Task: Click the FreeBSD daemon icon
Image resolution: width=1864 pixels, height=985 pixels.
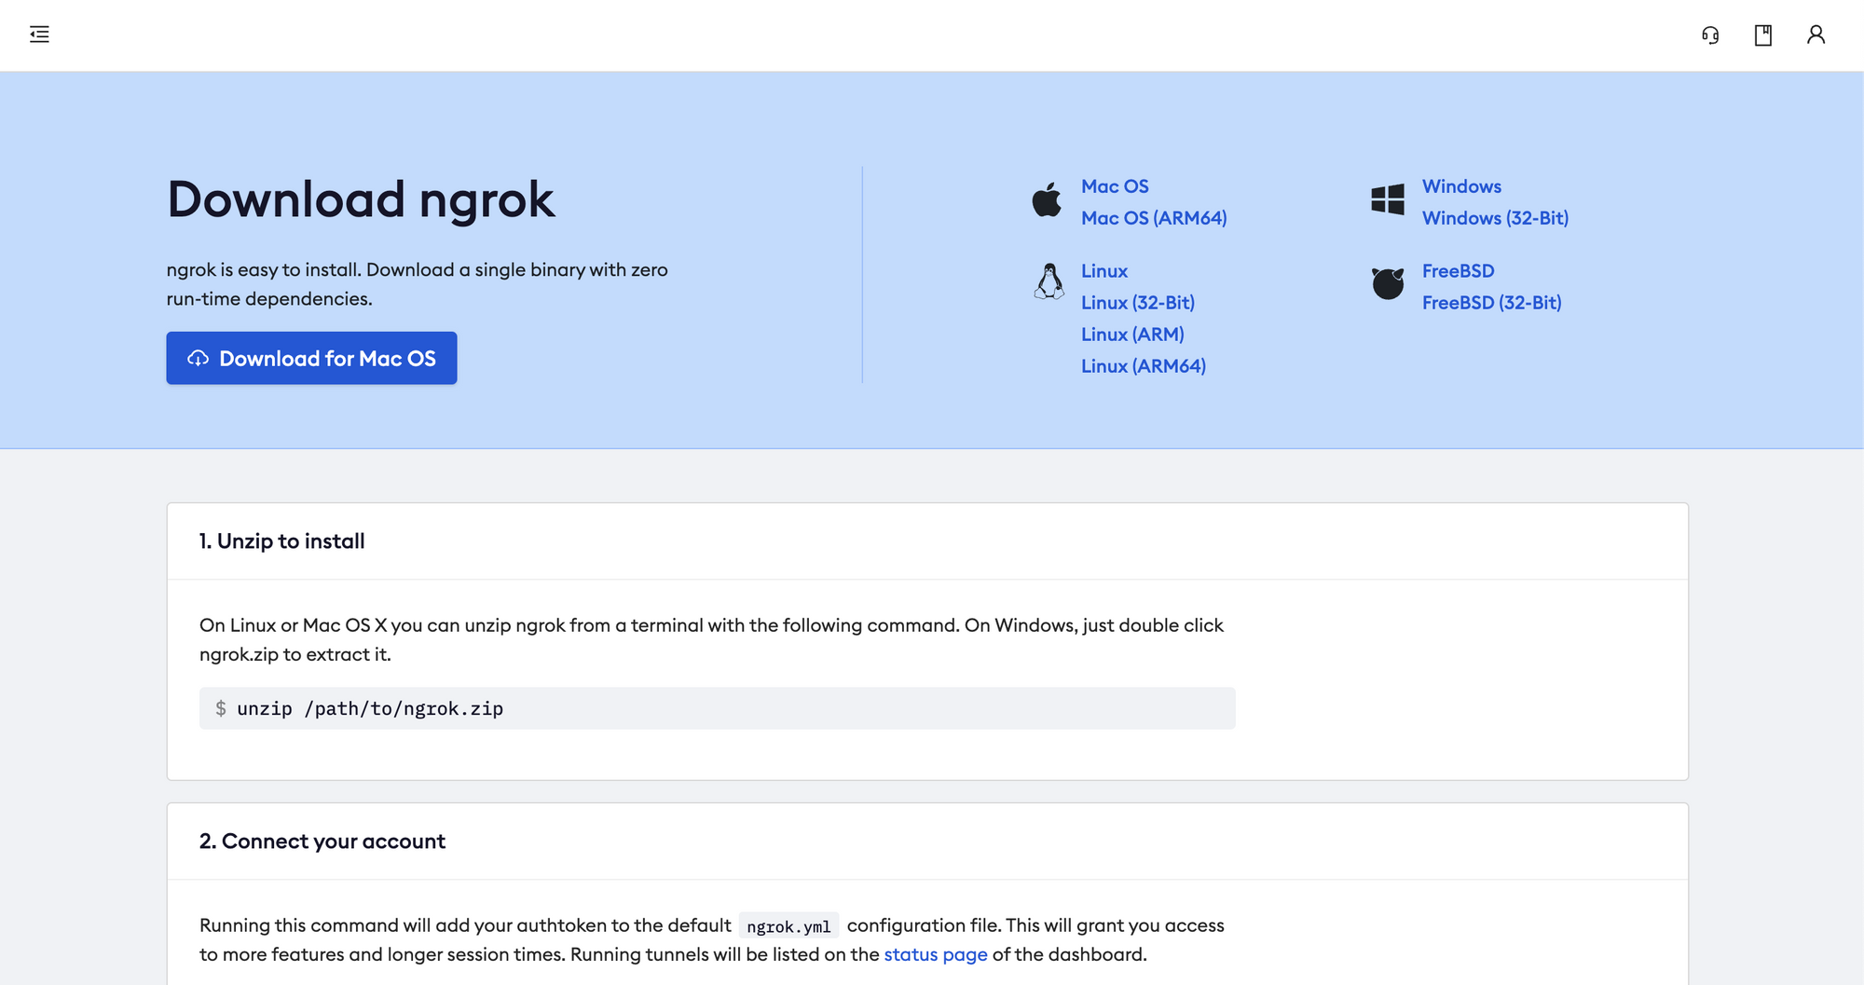Action: click(x=1388, y=283)
